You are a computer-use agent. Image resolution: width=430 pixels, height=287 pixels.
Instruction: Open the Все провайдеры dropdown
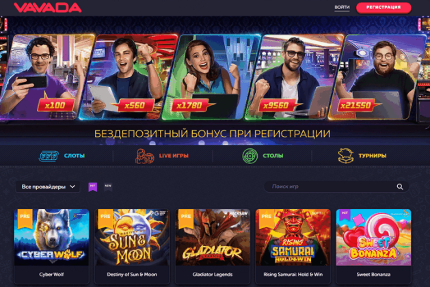[x=48, y=187]
